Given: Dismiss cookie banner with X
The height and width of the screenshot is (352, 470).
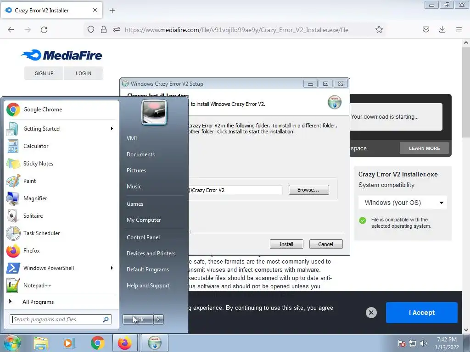Looking at the screenshot, I should pyautogui.click(x=371, y=313).
